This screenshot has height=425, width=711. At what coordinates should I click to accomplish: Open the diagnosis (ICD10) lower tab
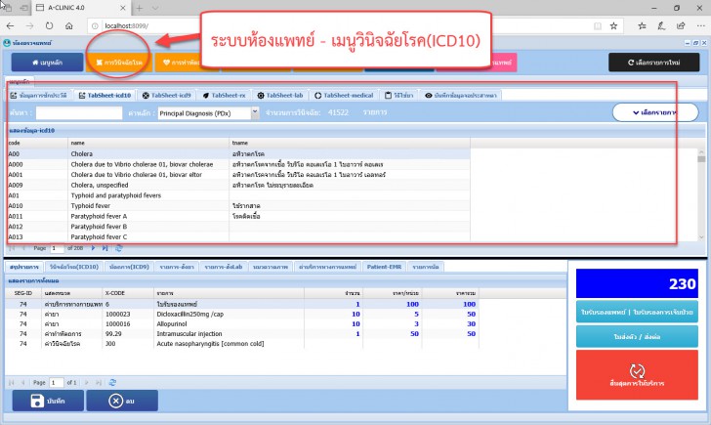coord(74,267)
